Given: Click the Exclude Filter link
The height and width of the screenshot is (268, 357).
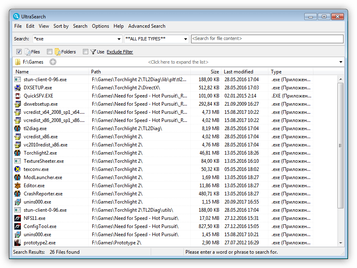Looking at the screenshot, I should click(120, 52).
